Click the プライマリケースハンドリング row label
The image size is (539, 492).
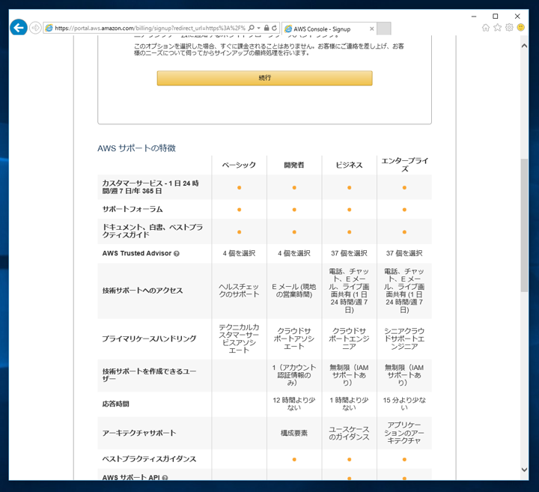point(149,338)
